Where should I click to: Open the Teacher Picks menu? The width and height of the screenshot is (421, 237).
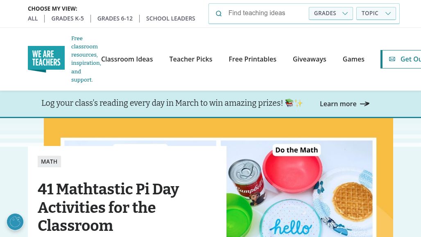coord(191,59)
